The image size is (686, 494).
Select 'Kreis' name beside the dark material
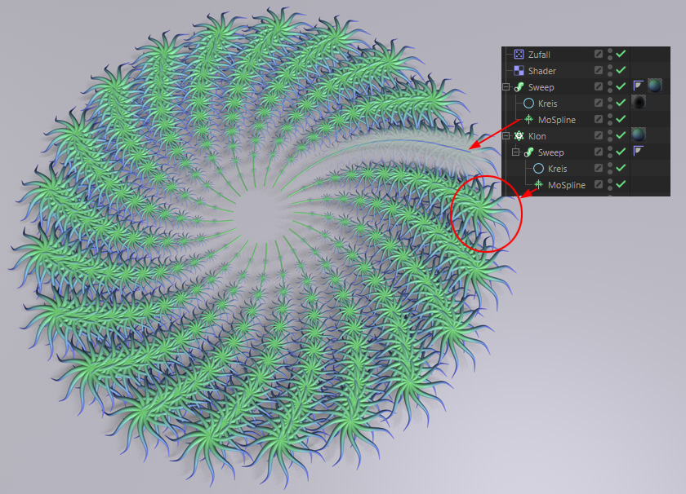point(548,104)
